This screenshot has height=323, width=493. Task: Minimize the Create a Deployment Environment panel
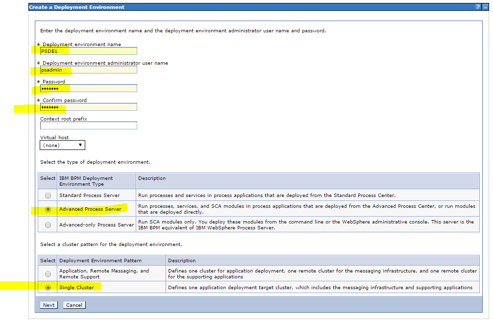[x=485, y=7]
